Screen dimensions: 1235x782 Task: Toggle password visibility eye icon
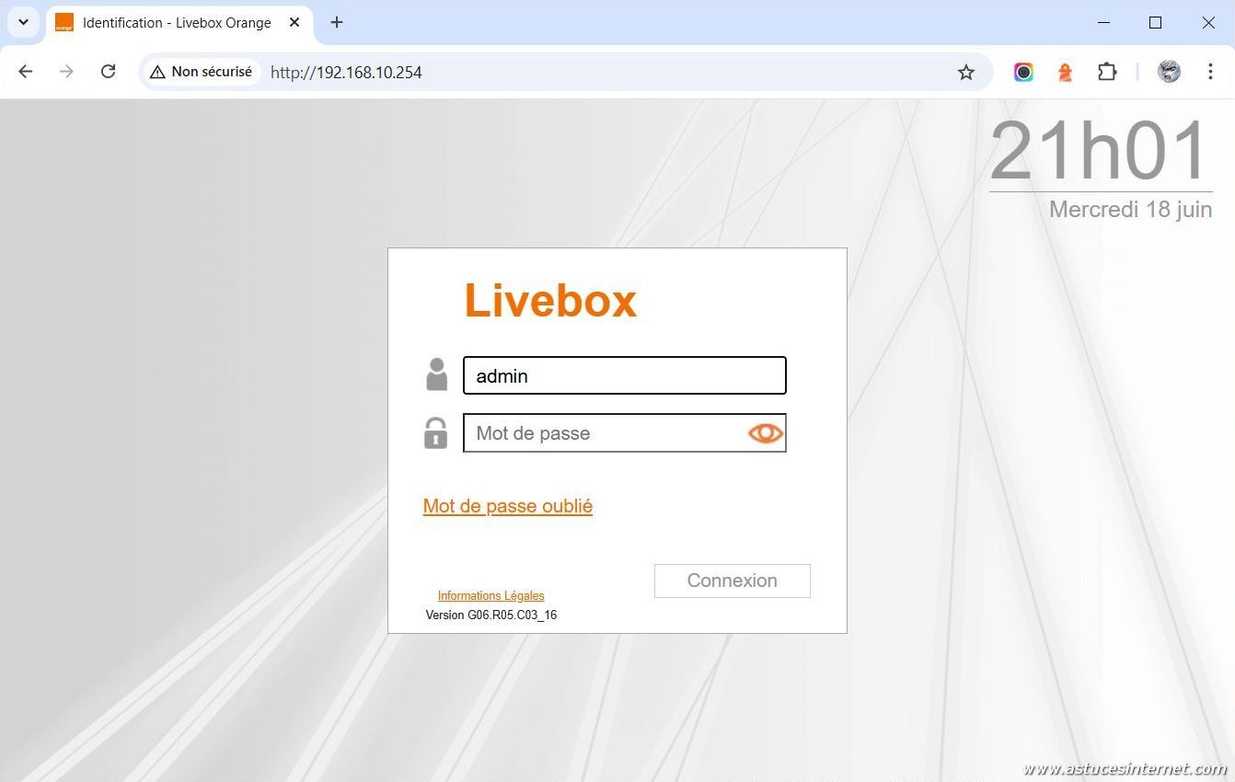coord(766,433)
